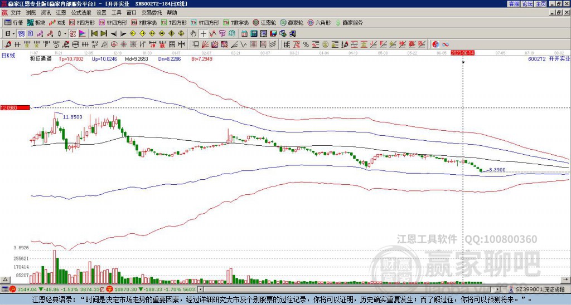Open the 帮助 menu
Screen dimensions: 571x305
172,13
